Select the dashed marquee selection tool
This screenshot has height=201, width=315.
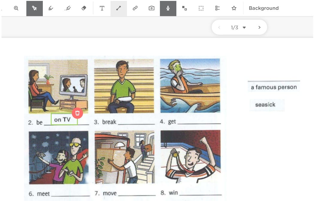coord(201,8)
